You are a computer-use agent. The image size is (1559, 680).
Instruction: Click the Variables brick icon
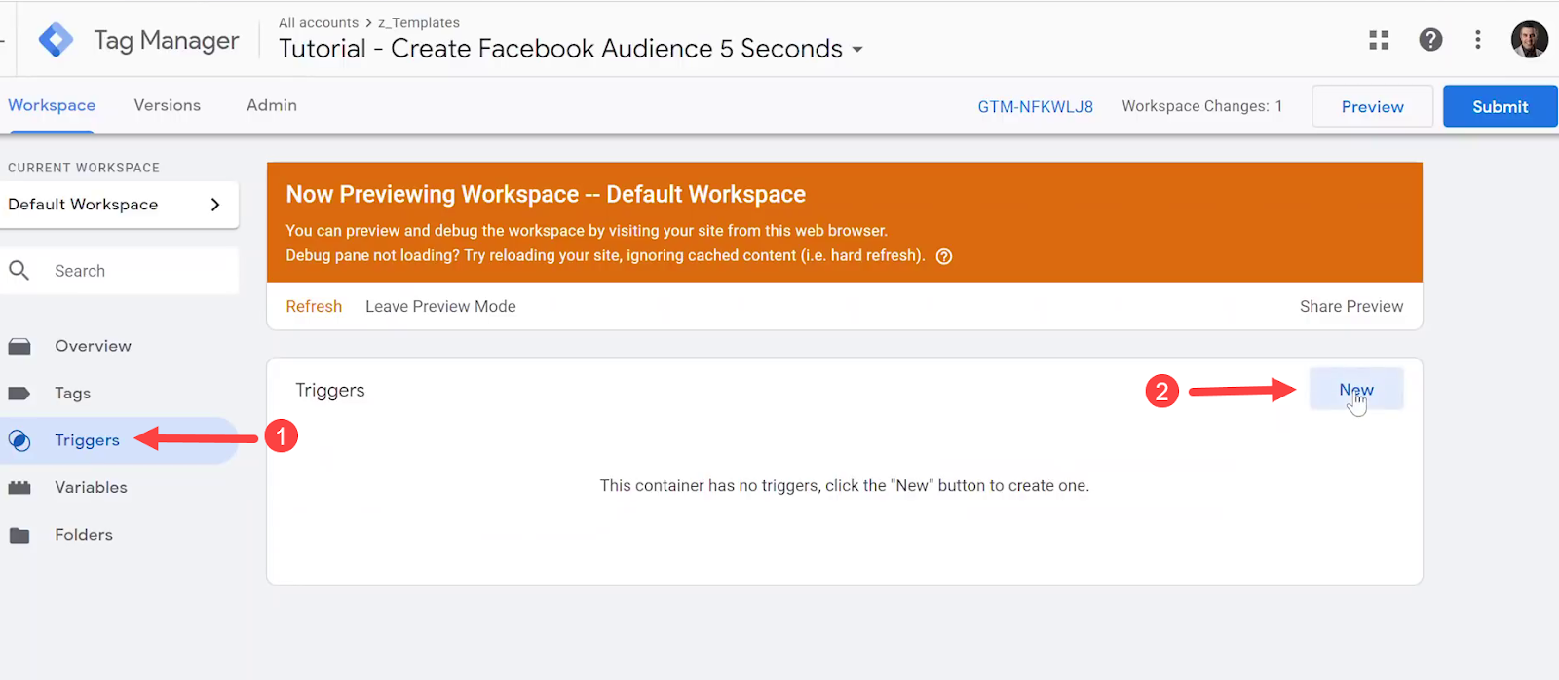(19, 487)
